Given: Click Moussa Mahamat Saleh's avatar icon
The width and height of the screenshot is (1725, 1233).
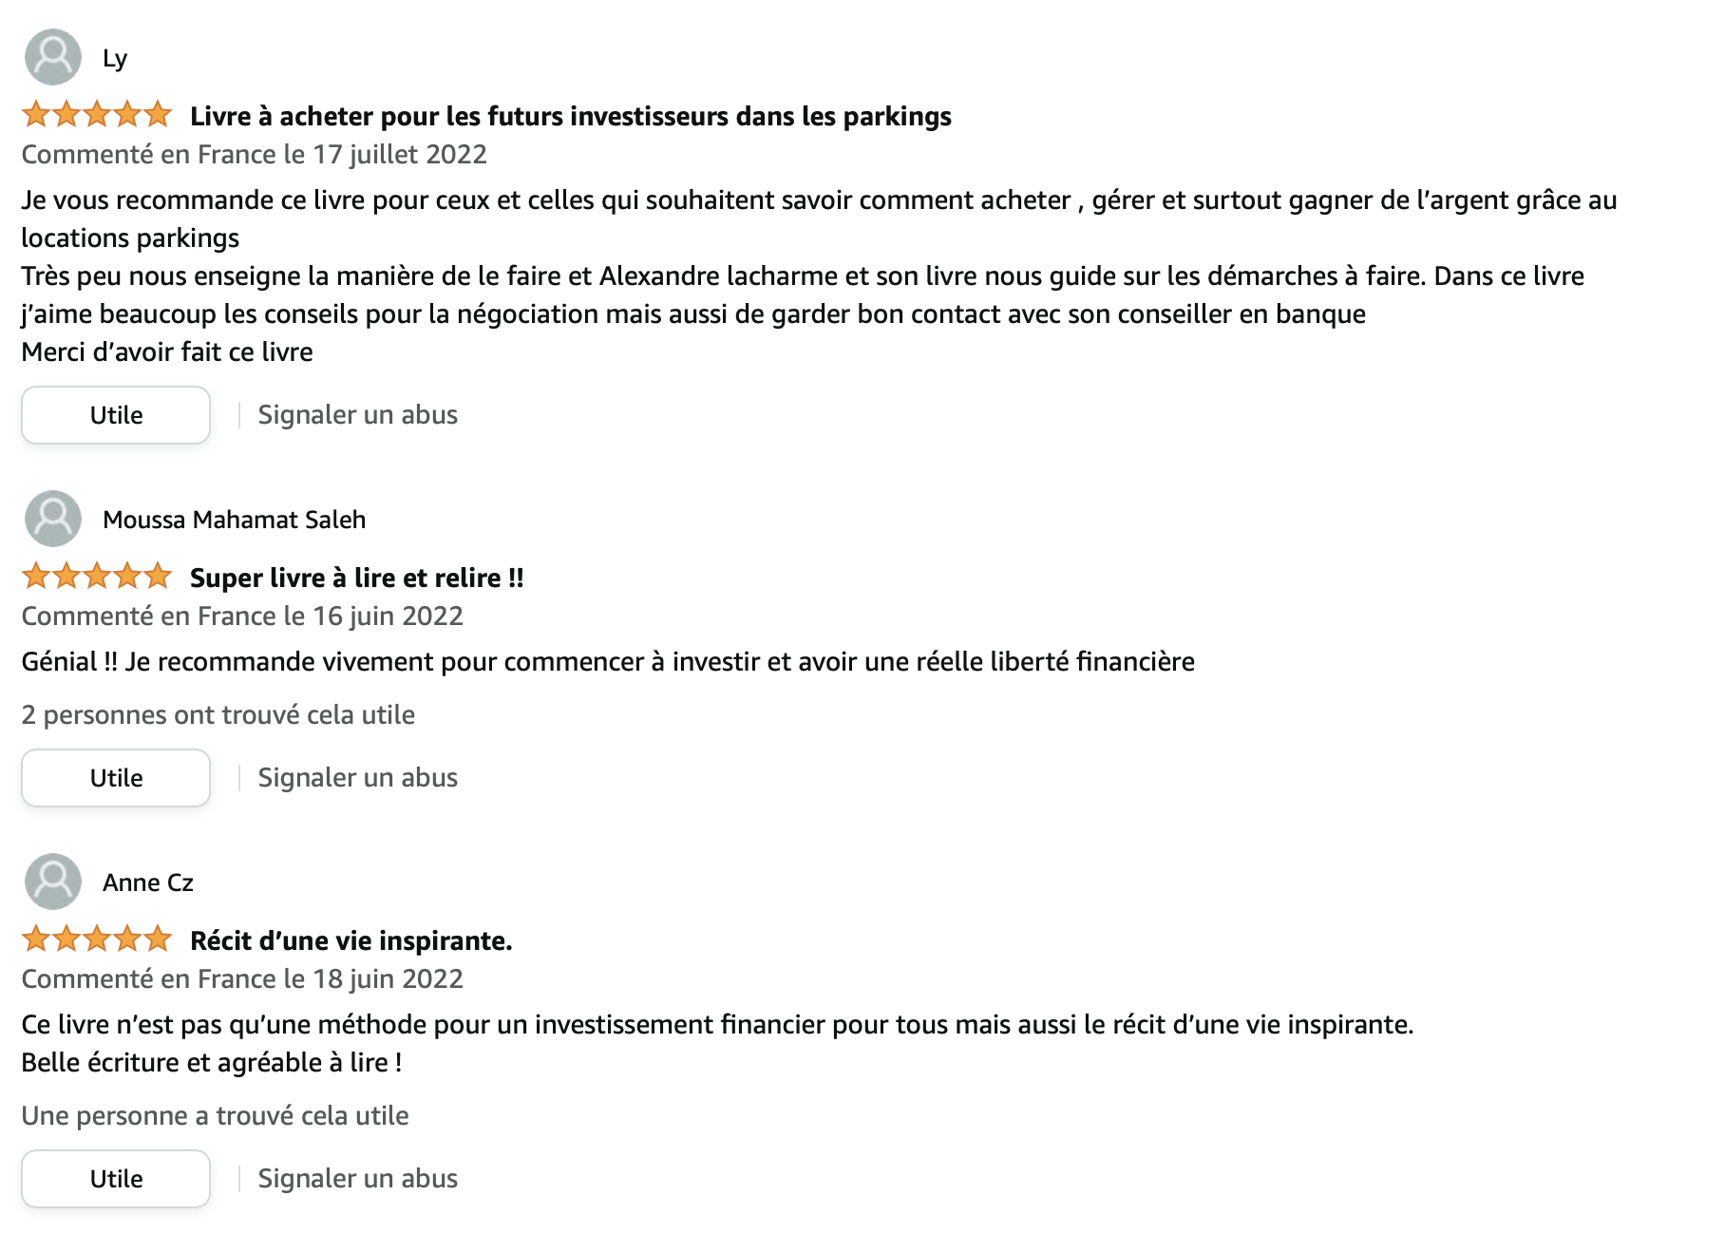Looking at the screenshot, I should (53, 519).
